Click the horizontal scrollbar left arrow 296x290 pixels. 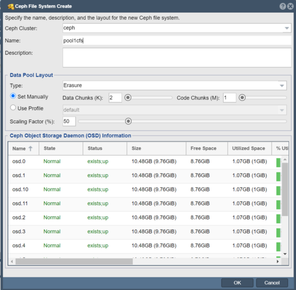click(x=12, y=262)
